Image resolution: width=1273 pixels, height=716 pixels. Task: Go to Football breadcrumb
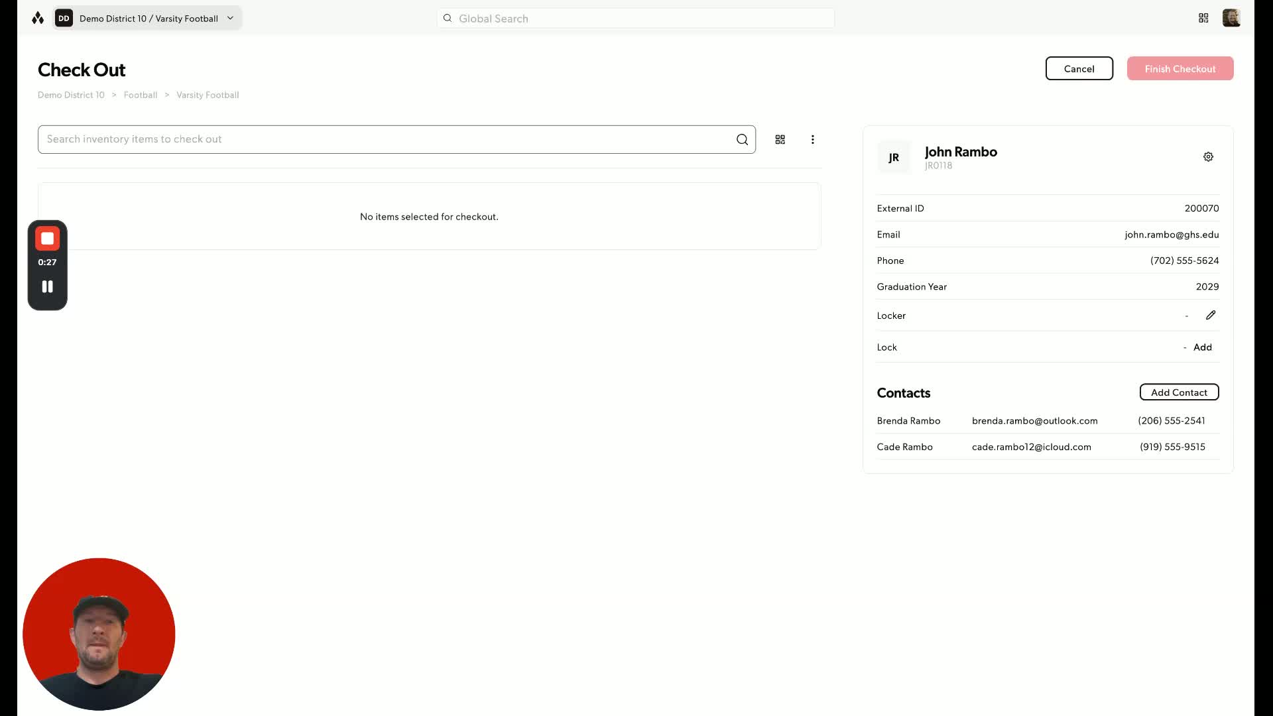[141, 95]
